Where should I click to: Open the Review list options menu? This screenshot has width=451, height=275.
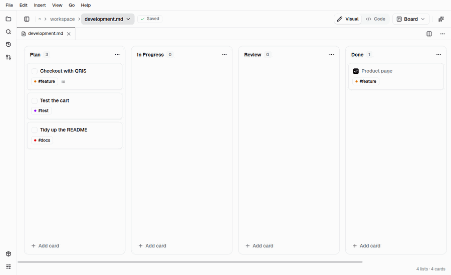[x=331, y=55]
